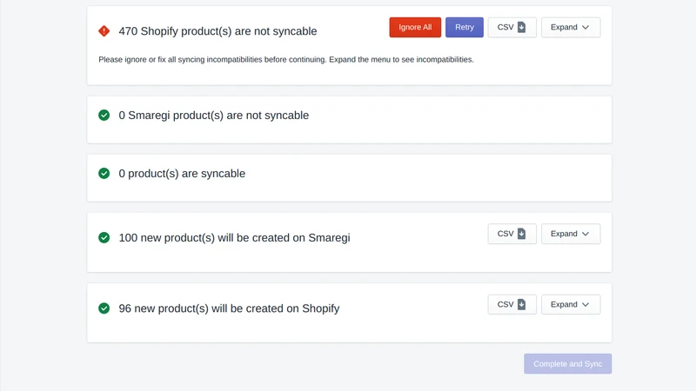Select the text '470 Shopify product(s) are not syncable'
696x391 pixels.
coord(217,31)
